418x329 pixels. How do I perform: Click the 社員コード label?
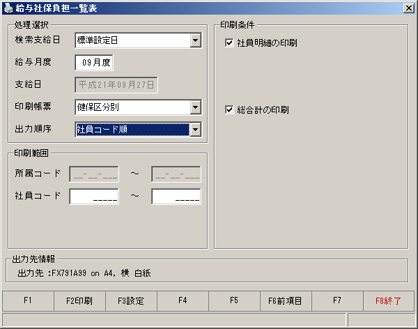pos(38,196)
